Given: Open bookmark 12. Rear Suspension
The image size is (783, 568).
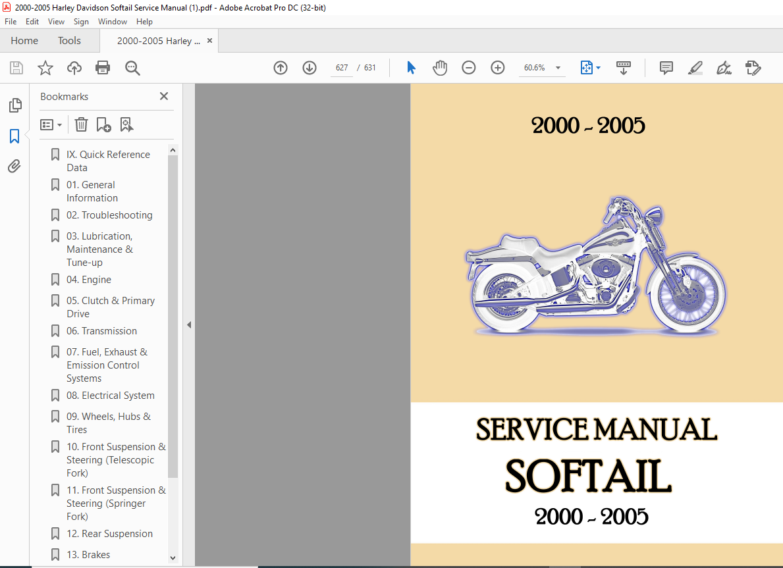Looking at the screenshot, I should (109, 534).
